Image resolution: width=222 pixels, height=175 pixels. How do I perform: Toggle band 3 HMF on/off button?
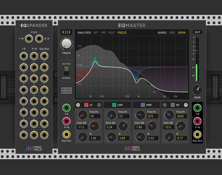tap(143, 105)
